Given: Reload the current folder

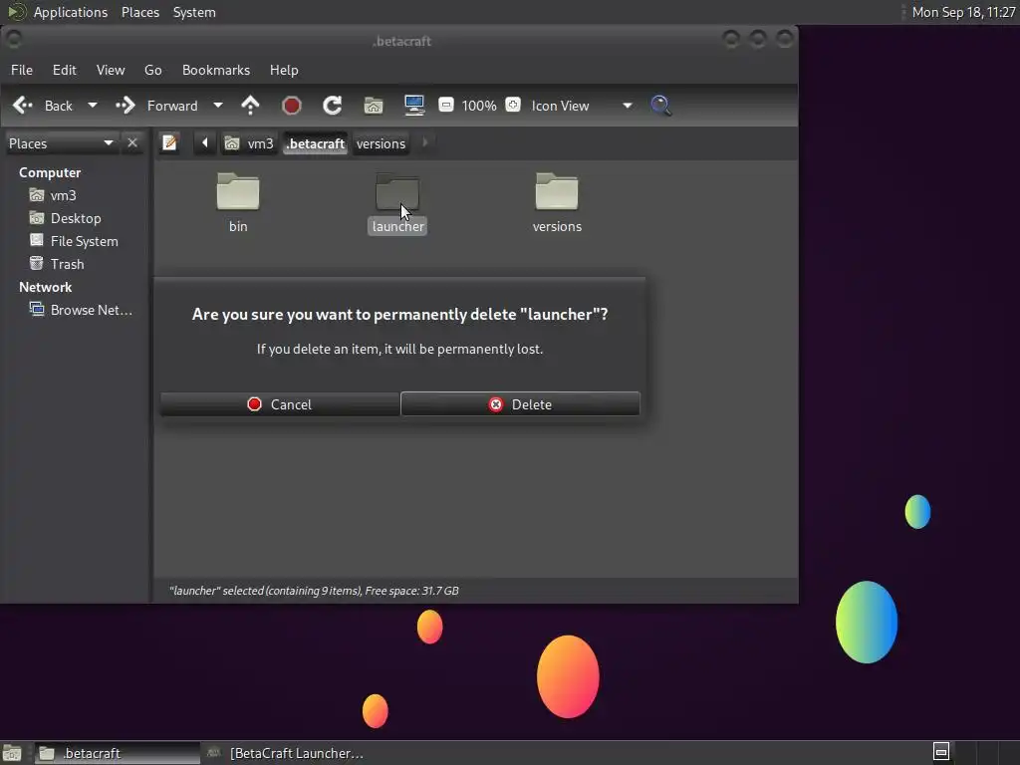Looking at the screenshot, I should (333, 105).
